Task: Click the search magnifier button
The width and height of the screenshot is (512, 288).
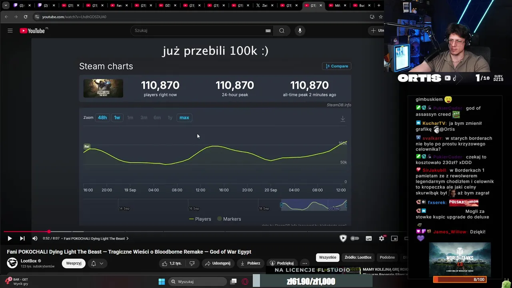Action: pos(282,30)
